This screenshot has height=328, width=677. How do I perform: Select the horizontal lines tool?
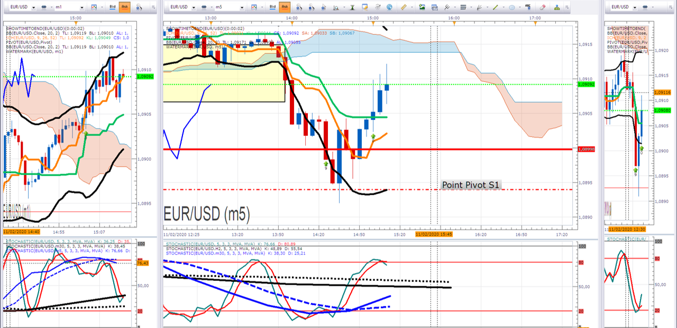(463, 7)
